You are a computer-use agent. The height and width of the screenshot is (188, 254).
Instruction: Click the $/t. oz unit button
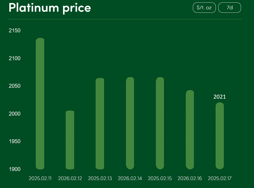[x=204, y=8]
